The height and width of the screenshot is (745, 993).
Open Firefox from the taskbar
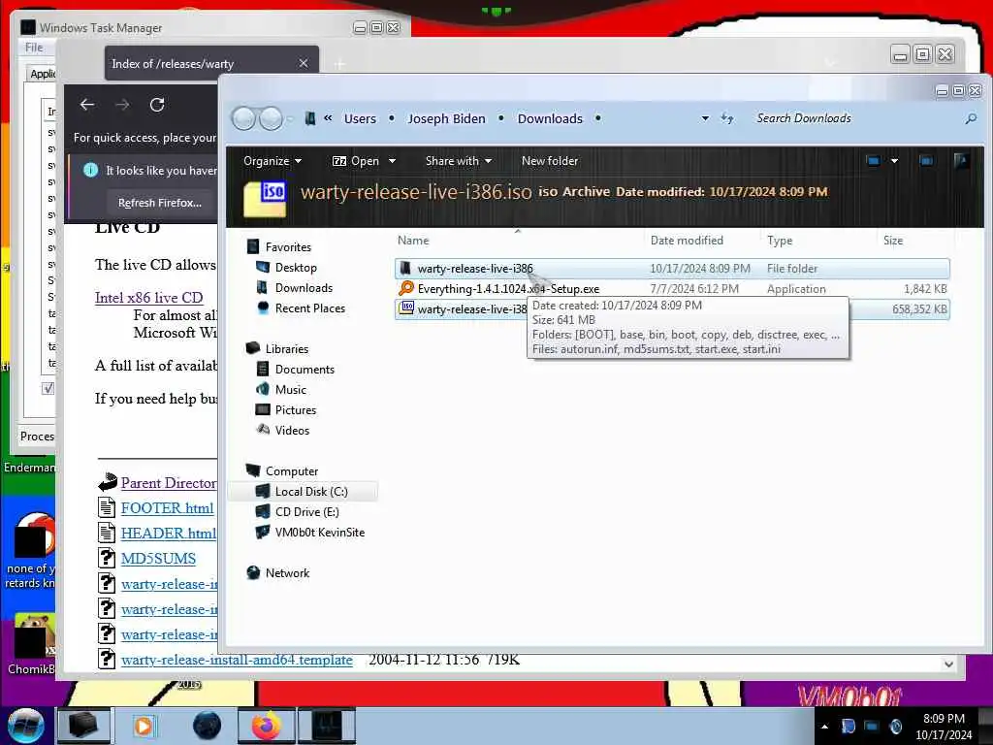click(x=267, y=726)
